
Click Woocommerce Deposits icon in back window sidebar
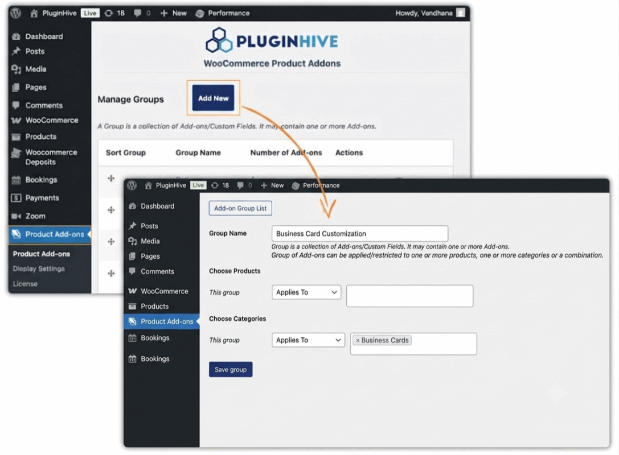tap(16, 152)
